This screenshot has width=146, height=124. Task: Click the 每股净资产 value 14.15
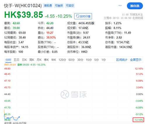coord(25,47)
